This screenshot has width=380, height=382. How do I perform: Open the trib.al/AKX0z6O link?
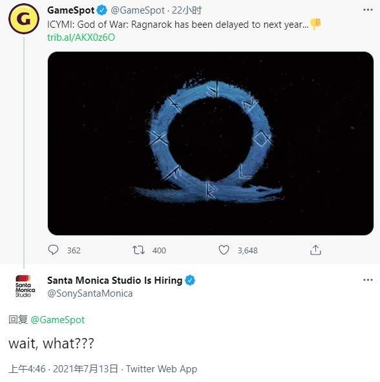(81, 37)
